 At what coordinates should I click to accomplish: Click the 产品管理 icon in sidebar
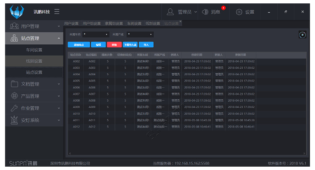pyautogui.click(x=13, y=96)
